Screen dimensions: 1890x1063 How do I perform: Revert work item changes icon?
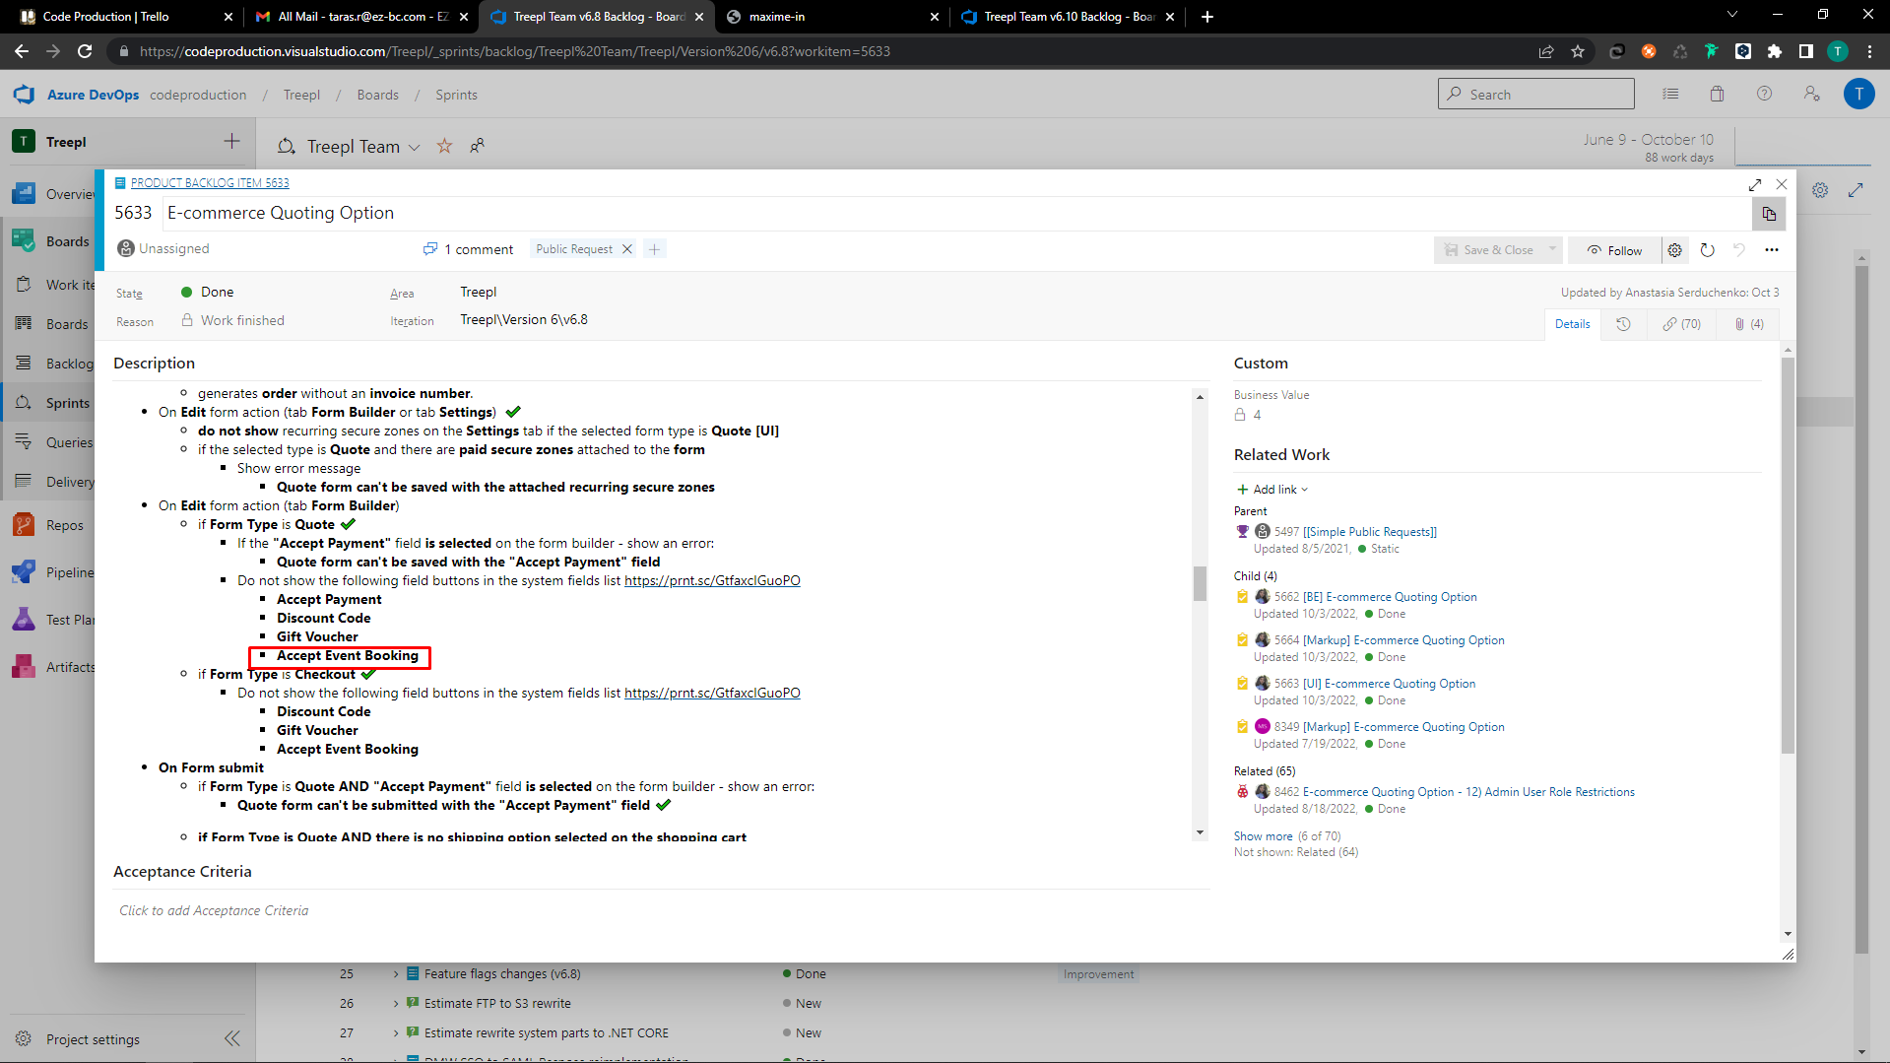pos(1739,250)
